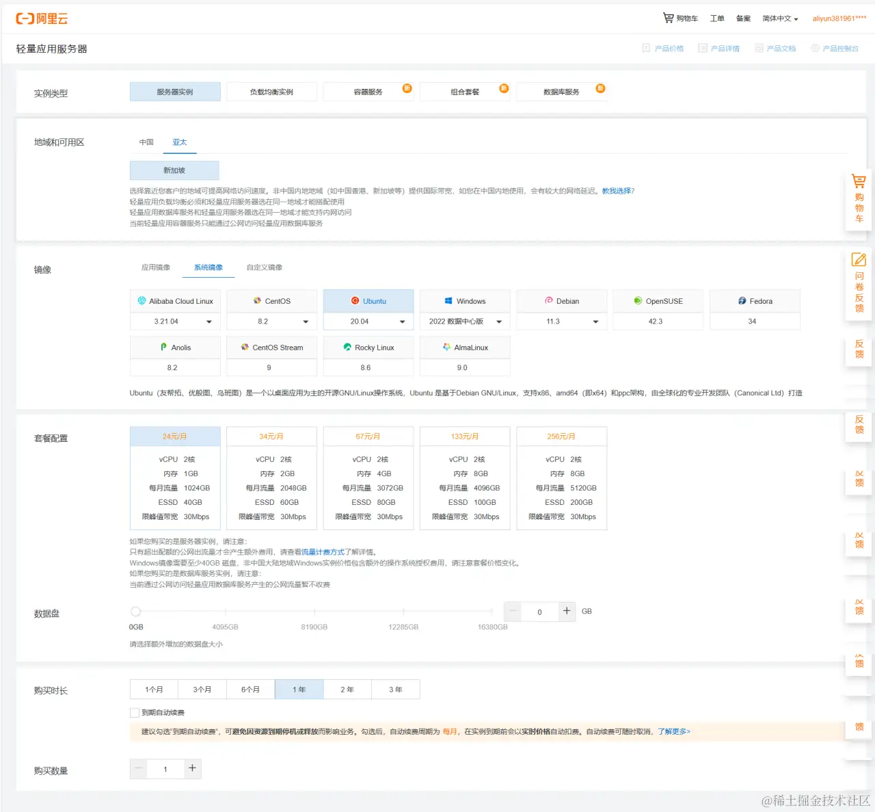Viewport: 875px width, 812px height.
Task: Click the new badge on 组合套餐
Action: pos(504,88)
